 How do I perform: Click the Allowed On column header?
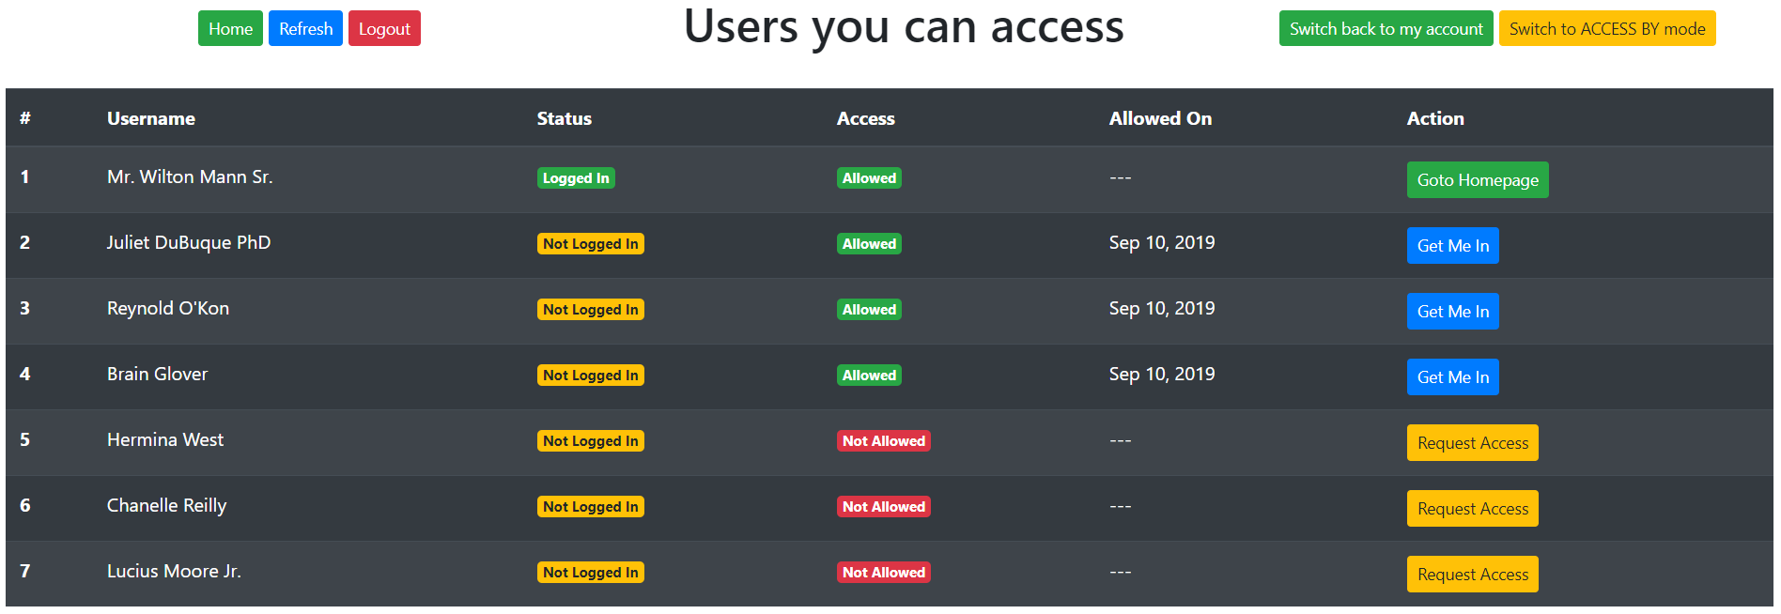1160,119
